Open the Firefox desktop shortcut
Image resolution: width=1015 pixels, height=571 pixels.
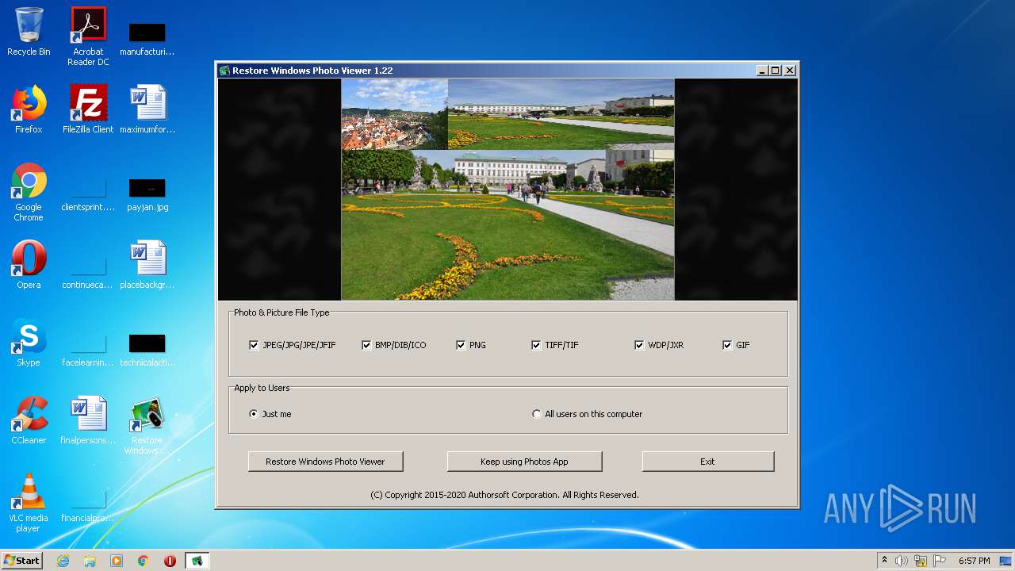coord(29,109)
